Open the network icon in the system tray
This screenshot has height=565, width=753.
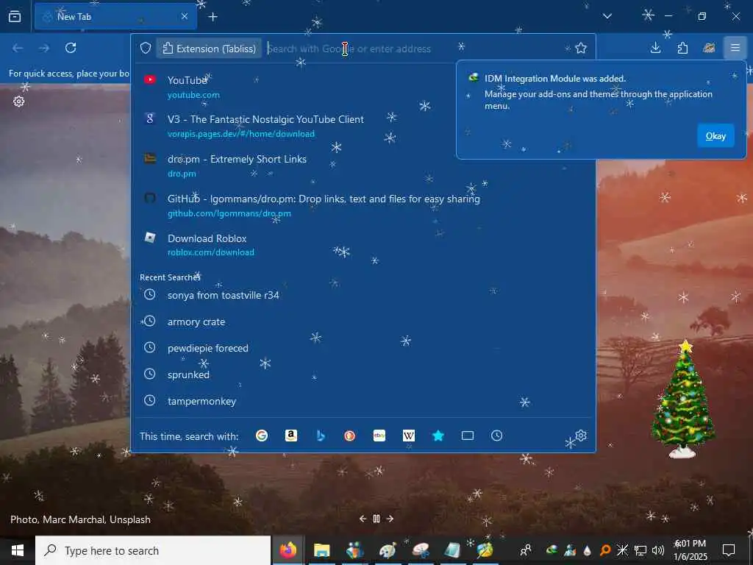640,550
